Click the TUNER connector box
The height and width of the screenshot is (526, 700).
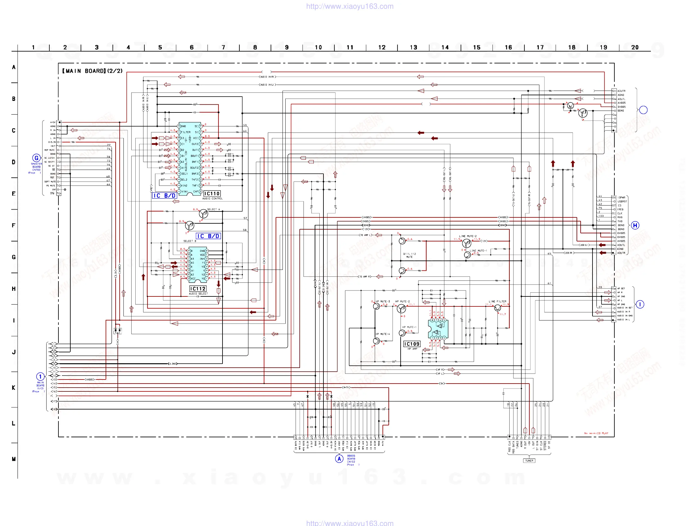coord(529,460)
